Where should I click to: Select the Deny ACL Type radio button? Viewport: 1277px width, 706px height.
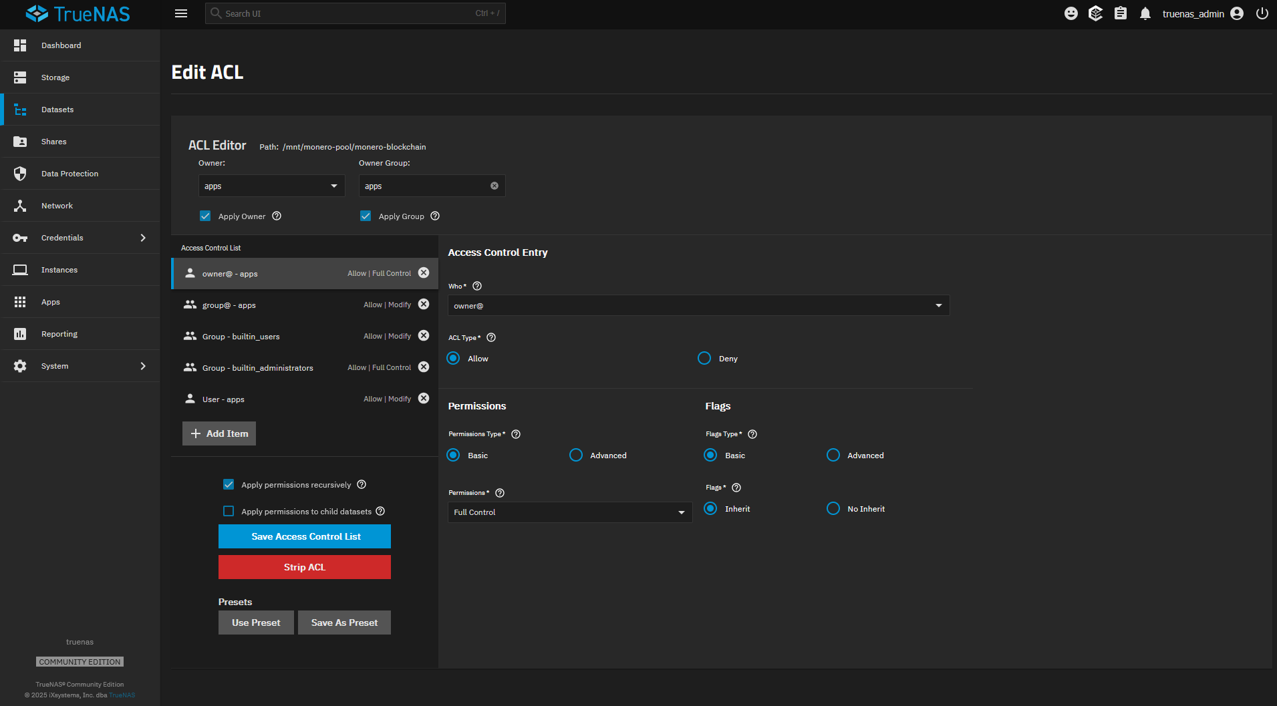coord(704,358)
